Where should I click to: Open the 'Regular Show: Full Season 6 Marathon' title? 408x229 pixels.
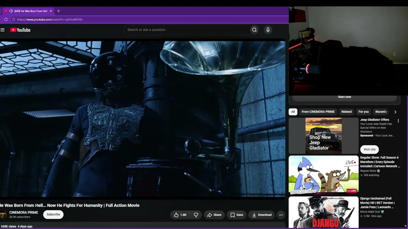point(380,162)
